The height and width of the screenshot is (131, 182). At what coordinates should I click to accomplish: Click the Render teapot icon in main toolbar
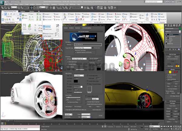click(115, 8)
